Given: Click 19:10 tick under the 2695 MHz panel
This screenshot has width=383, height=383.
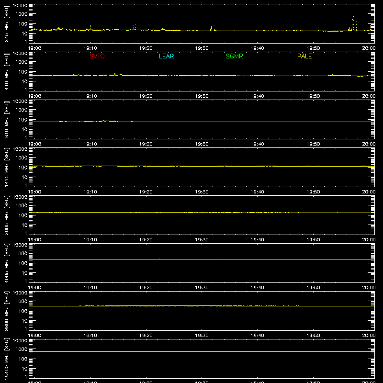Looking at the screenshot, I should point(90,240).
